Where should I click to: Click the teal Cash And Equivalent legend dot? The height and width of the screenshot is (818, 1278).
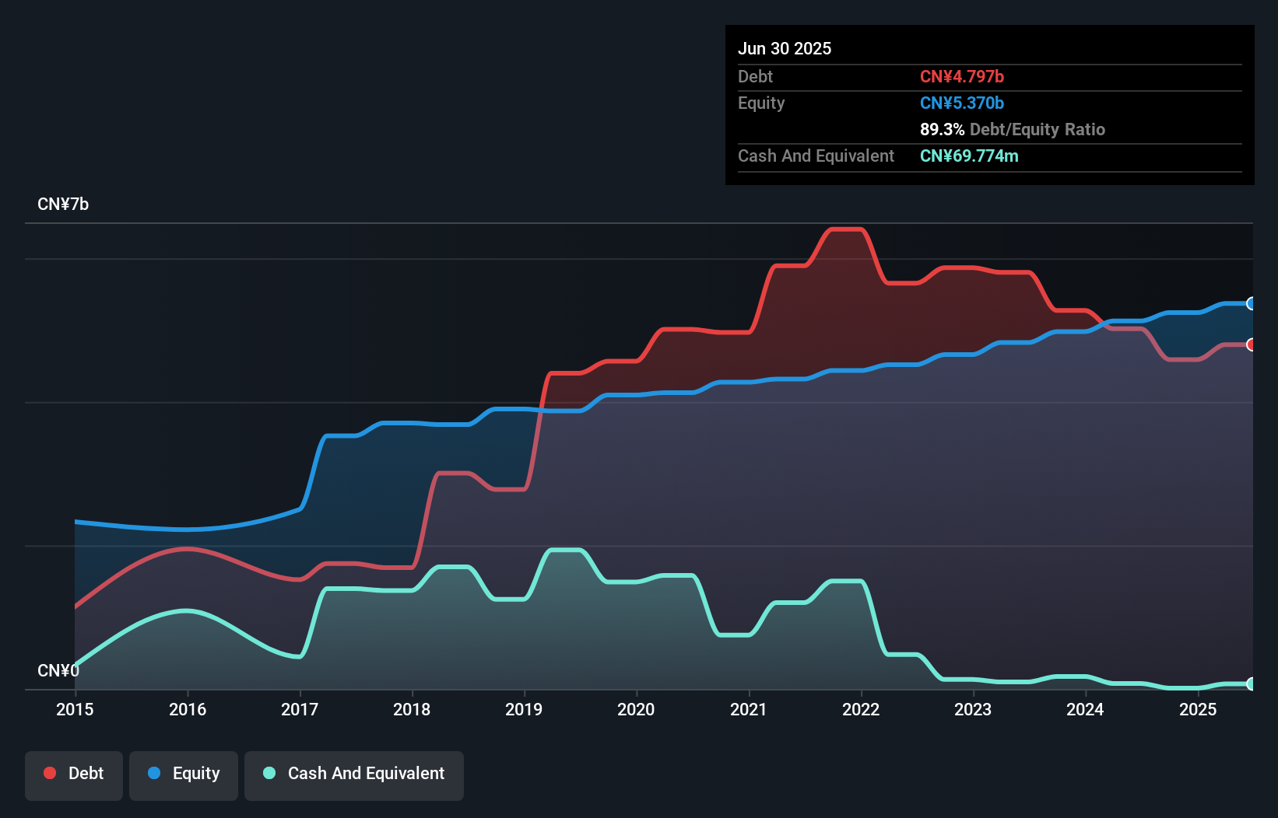click(269, 773)
